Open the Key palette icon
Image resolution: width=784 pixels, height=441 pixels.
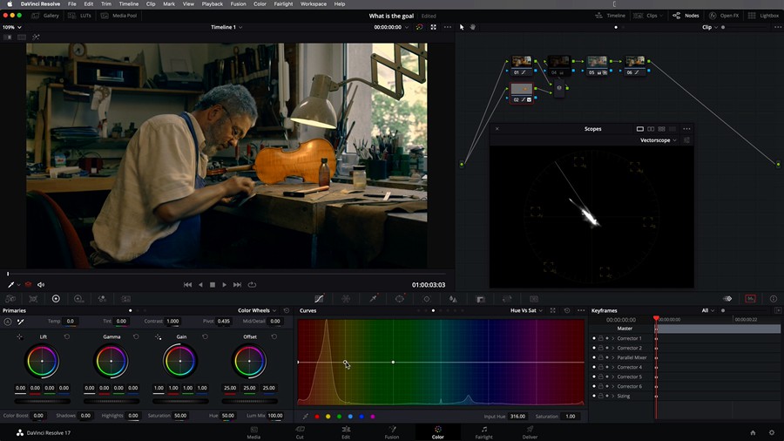click(481, 299)
